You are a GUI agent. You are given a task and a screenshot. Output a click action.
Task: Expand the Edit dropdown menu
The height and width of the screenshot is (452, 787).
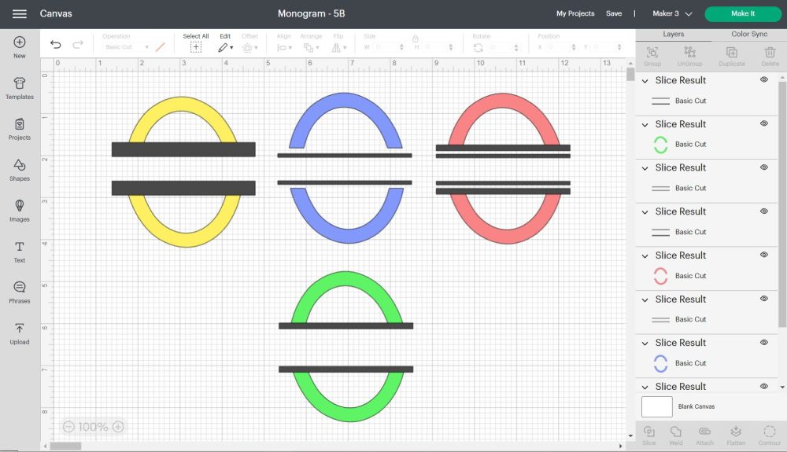[x=225, y=47]
